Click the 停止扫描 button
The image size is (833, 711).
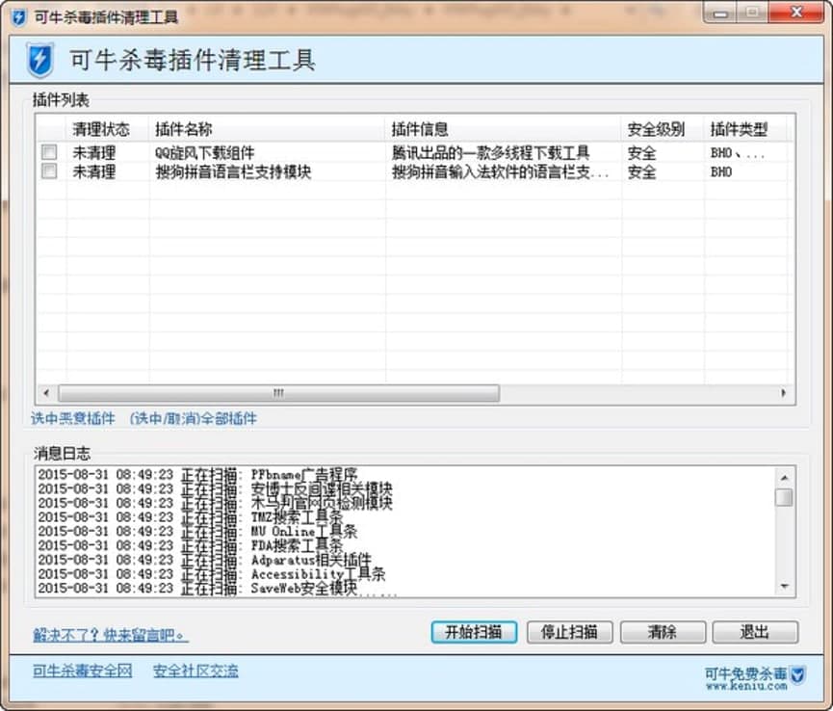[569, 632]
